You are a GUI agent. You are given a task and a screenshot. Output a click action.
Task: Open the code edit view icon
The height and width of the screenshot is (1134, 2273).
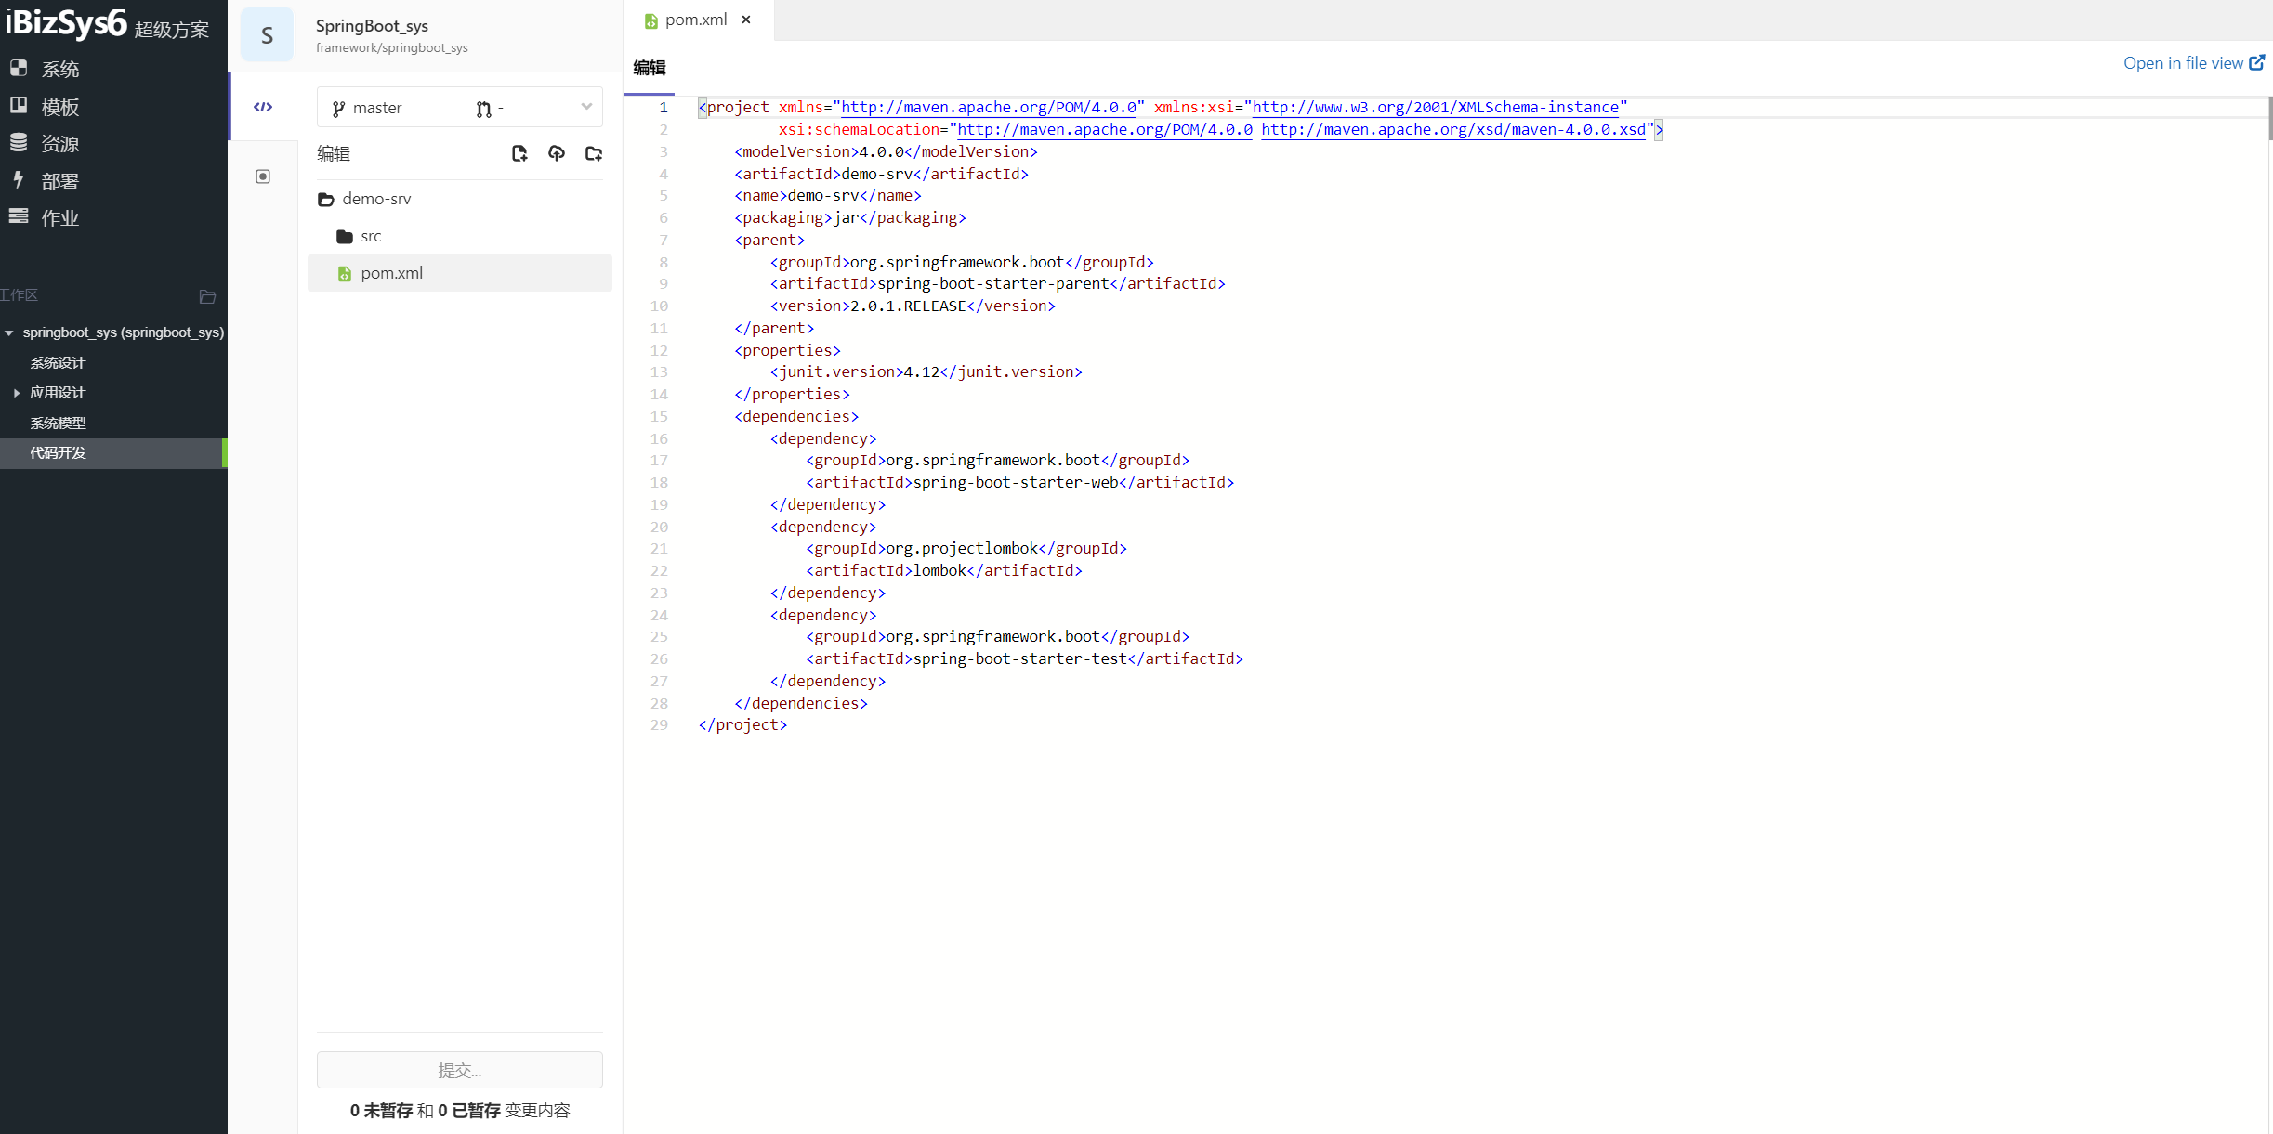pyautogui.click(x=263, y=107)
